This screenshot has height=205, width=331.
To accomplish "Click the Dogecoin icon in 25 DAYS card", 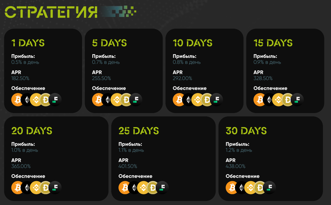I will [153, 187].
